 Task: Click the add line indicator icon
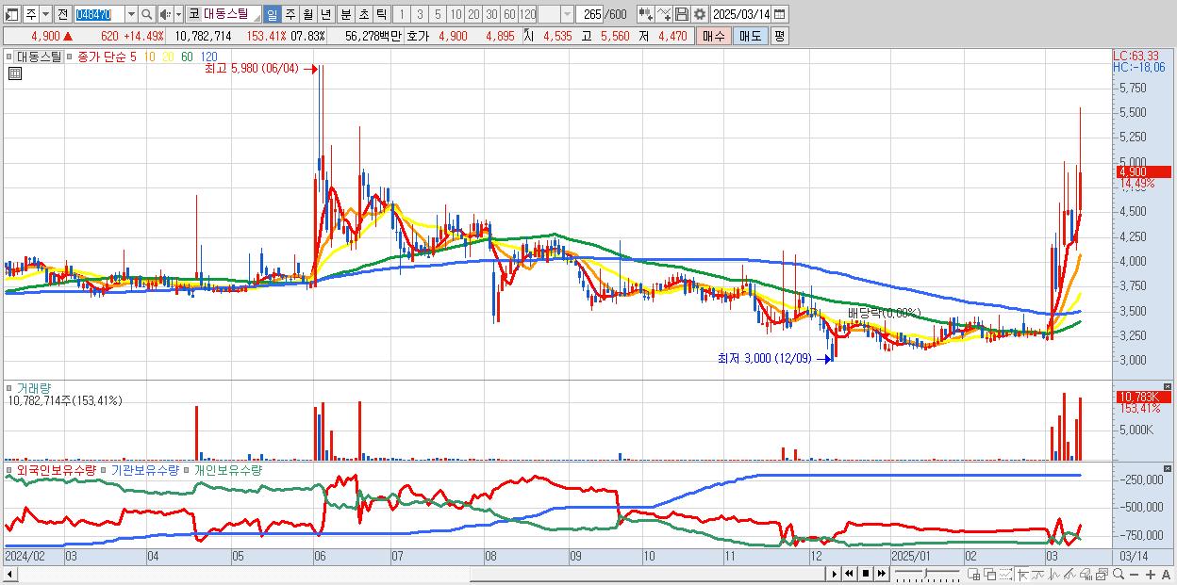[664, 14]
